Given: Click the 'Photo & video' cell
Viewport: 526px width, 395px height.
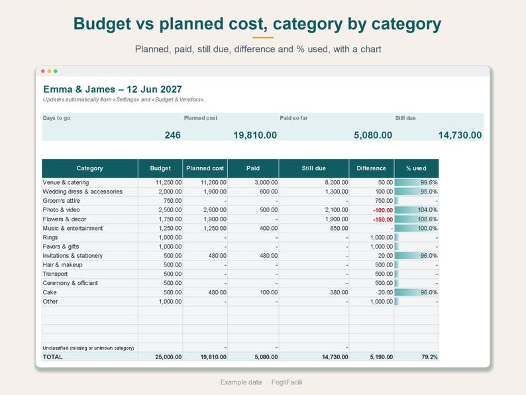Looking at the screenshot, I should click(90, 209).
